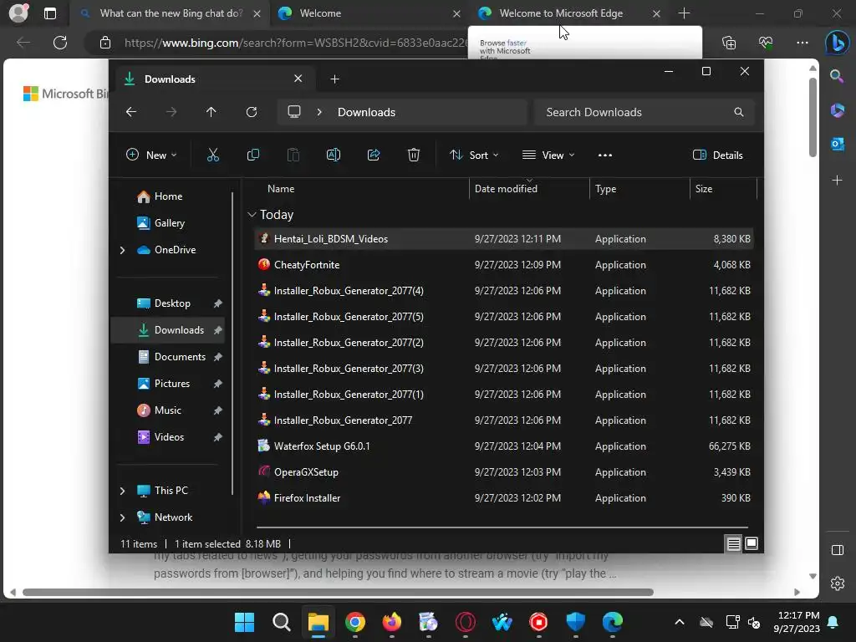856x642 pixels.
Task: Go back in File Explorer
Action: click(x=131, y=112)
